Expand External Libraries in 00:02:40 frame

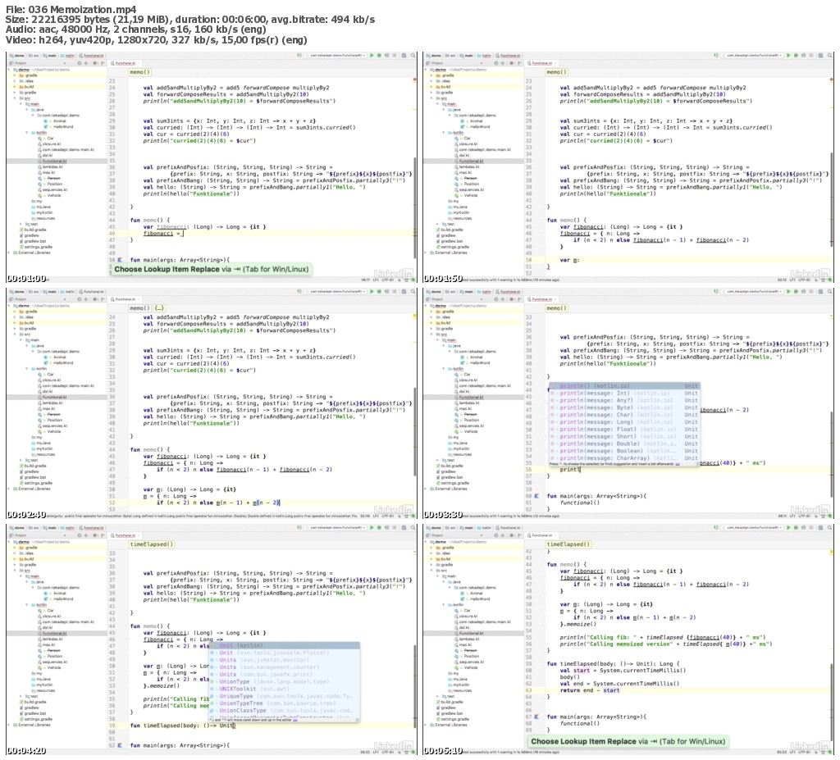coord(9,489)
